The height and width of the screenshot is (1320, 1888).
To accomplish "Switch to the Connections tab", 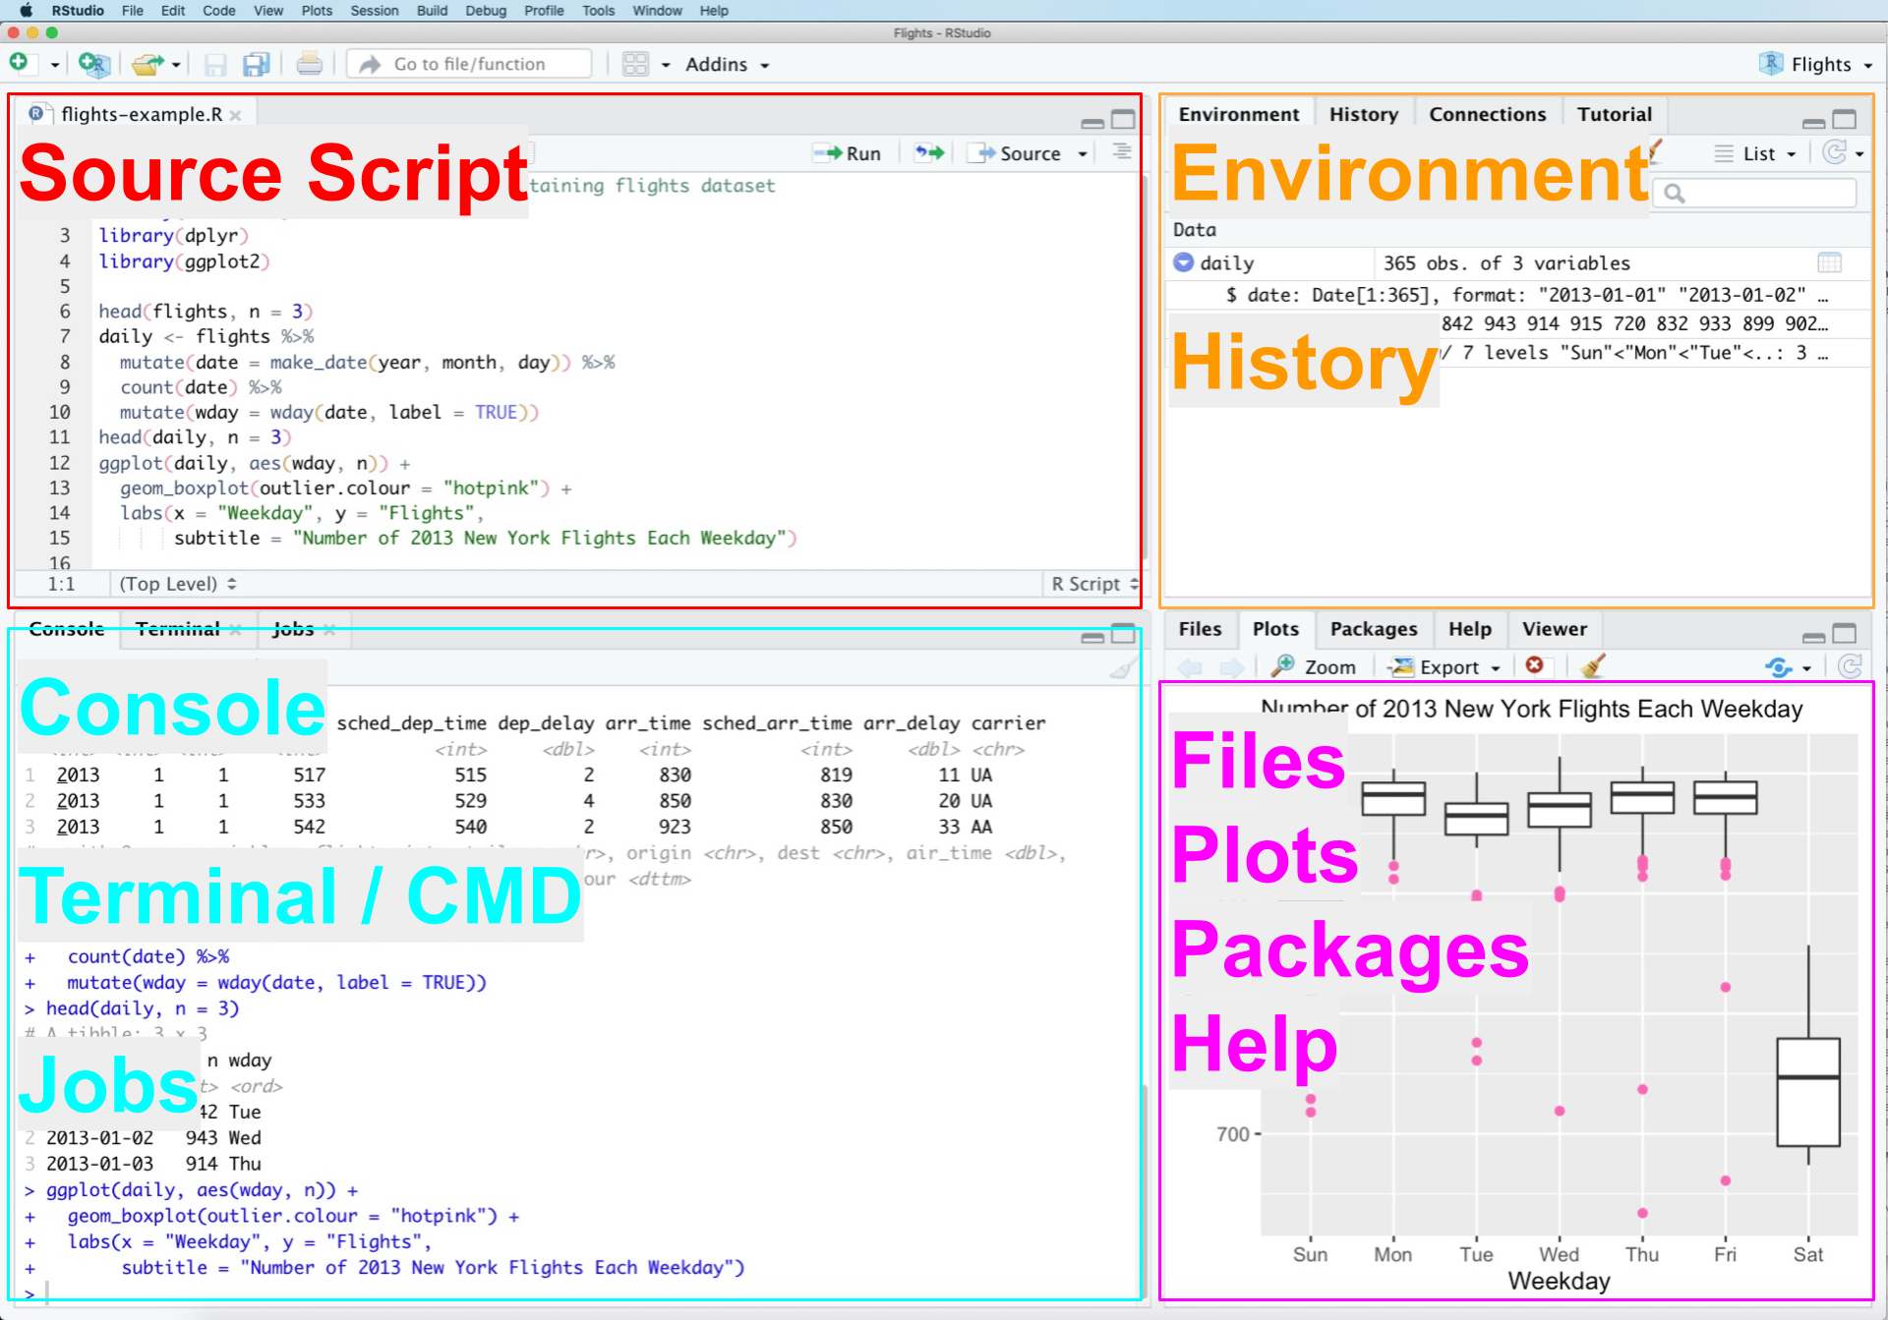I will 1487,115.
